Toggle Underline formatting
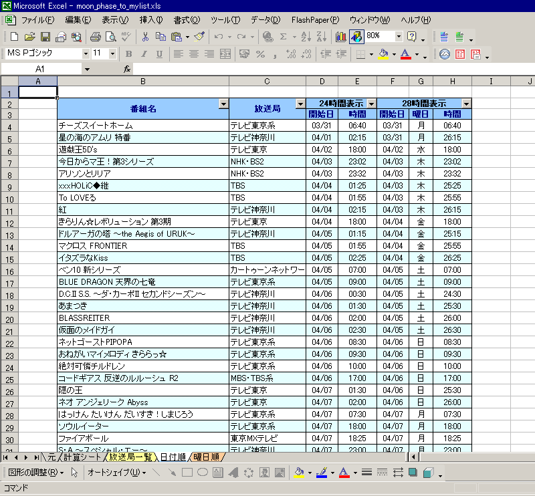 click(159, 54)
